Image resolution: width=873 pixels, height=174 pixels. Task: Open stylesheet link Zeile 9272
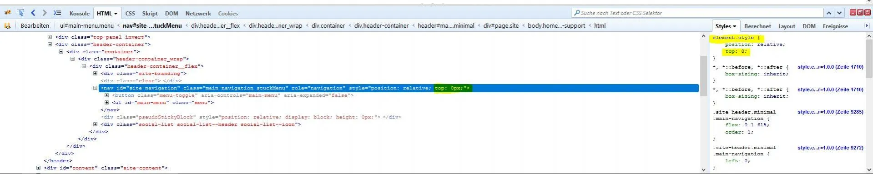tap(830, 148)
